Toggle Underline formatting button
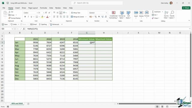This screenshot has width=192, height=108. (x=31, y=17)
